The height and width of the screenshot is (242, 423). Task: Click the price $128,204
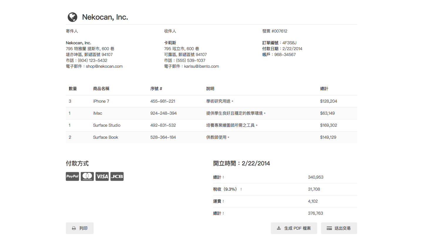(329, 101)
